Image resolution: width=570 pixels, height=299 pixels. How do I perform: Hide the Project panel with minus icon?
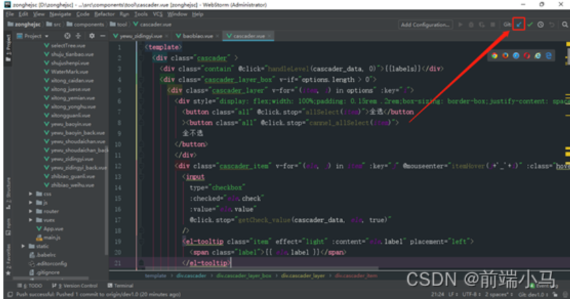tap(103, 36)
